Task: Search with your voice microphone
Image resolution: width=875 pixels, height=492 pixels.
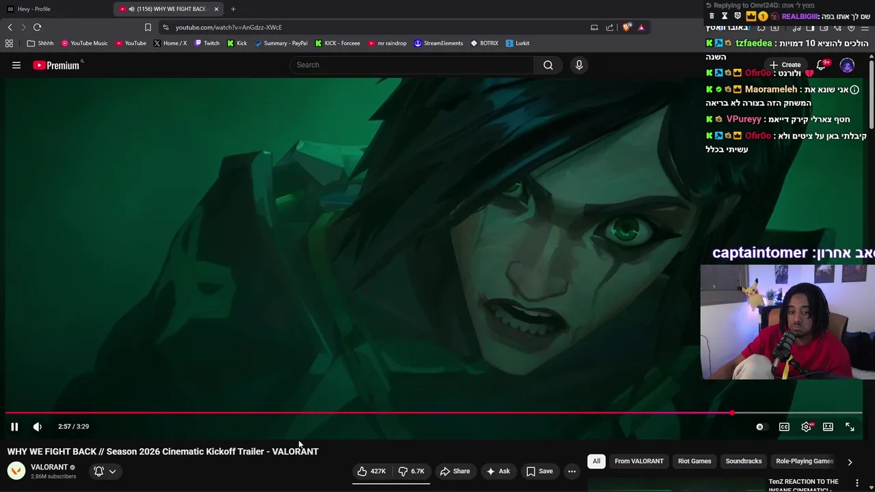Action: coord(579,65)
